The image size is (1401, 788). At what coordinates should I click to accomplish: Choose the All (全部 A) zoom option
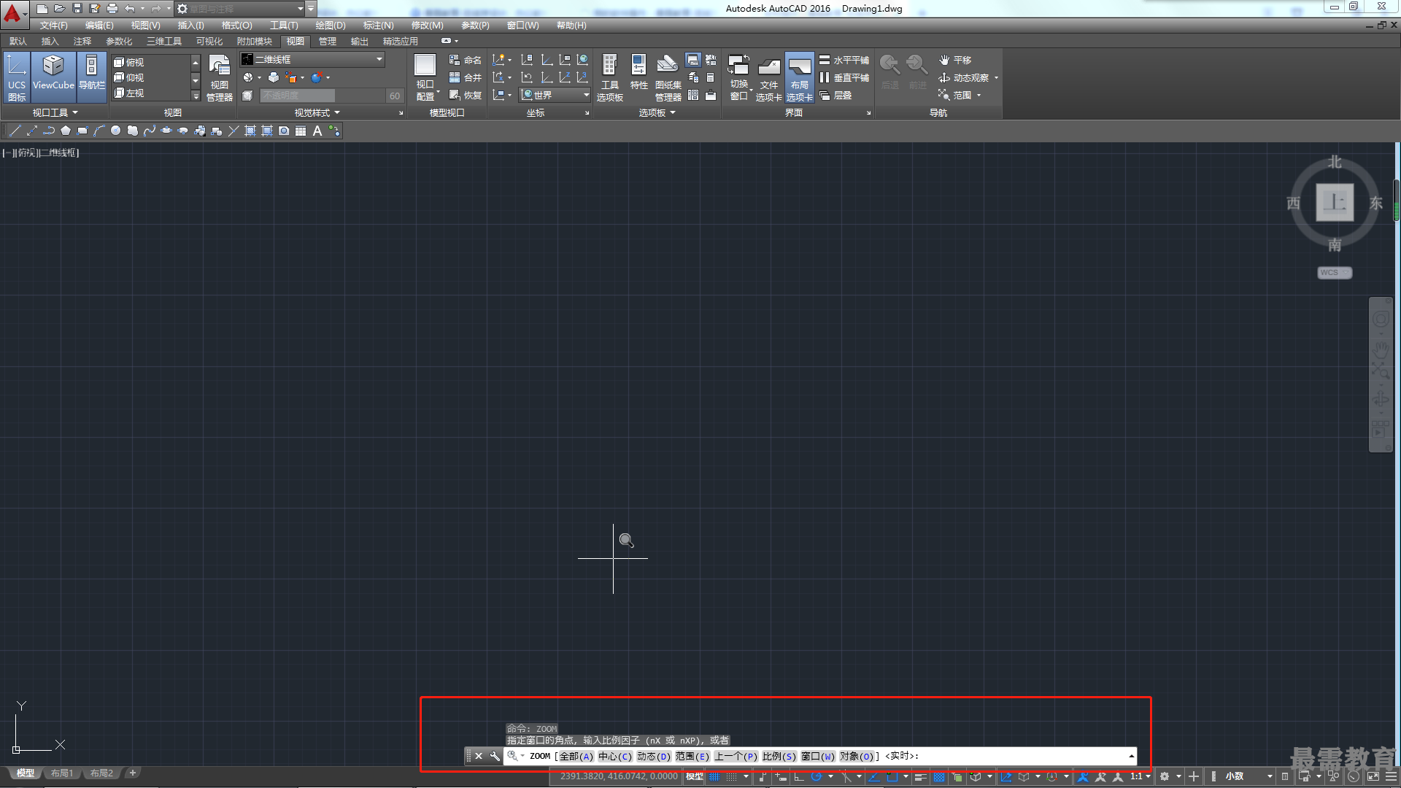pyautogui.click(x=576, y=757)
